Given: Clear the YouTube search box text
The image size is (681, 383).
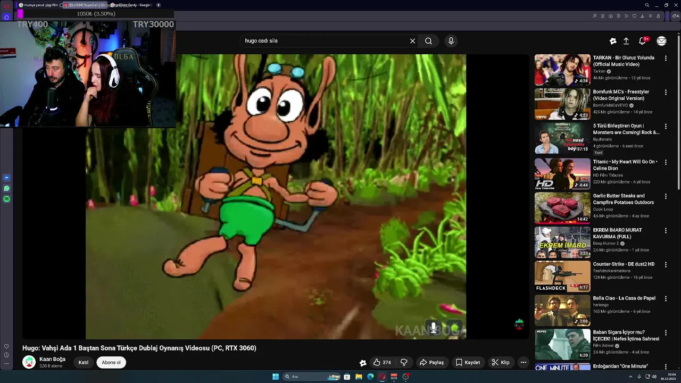Looking at the screenshot, I should [412, 41].
